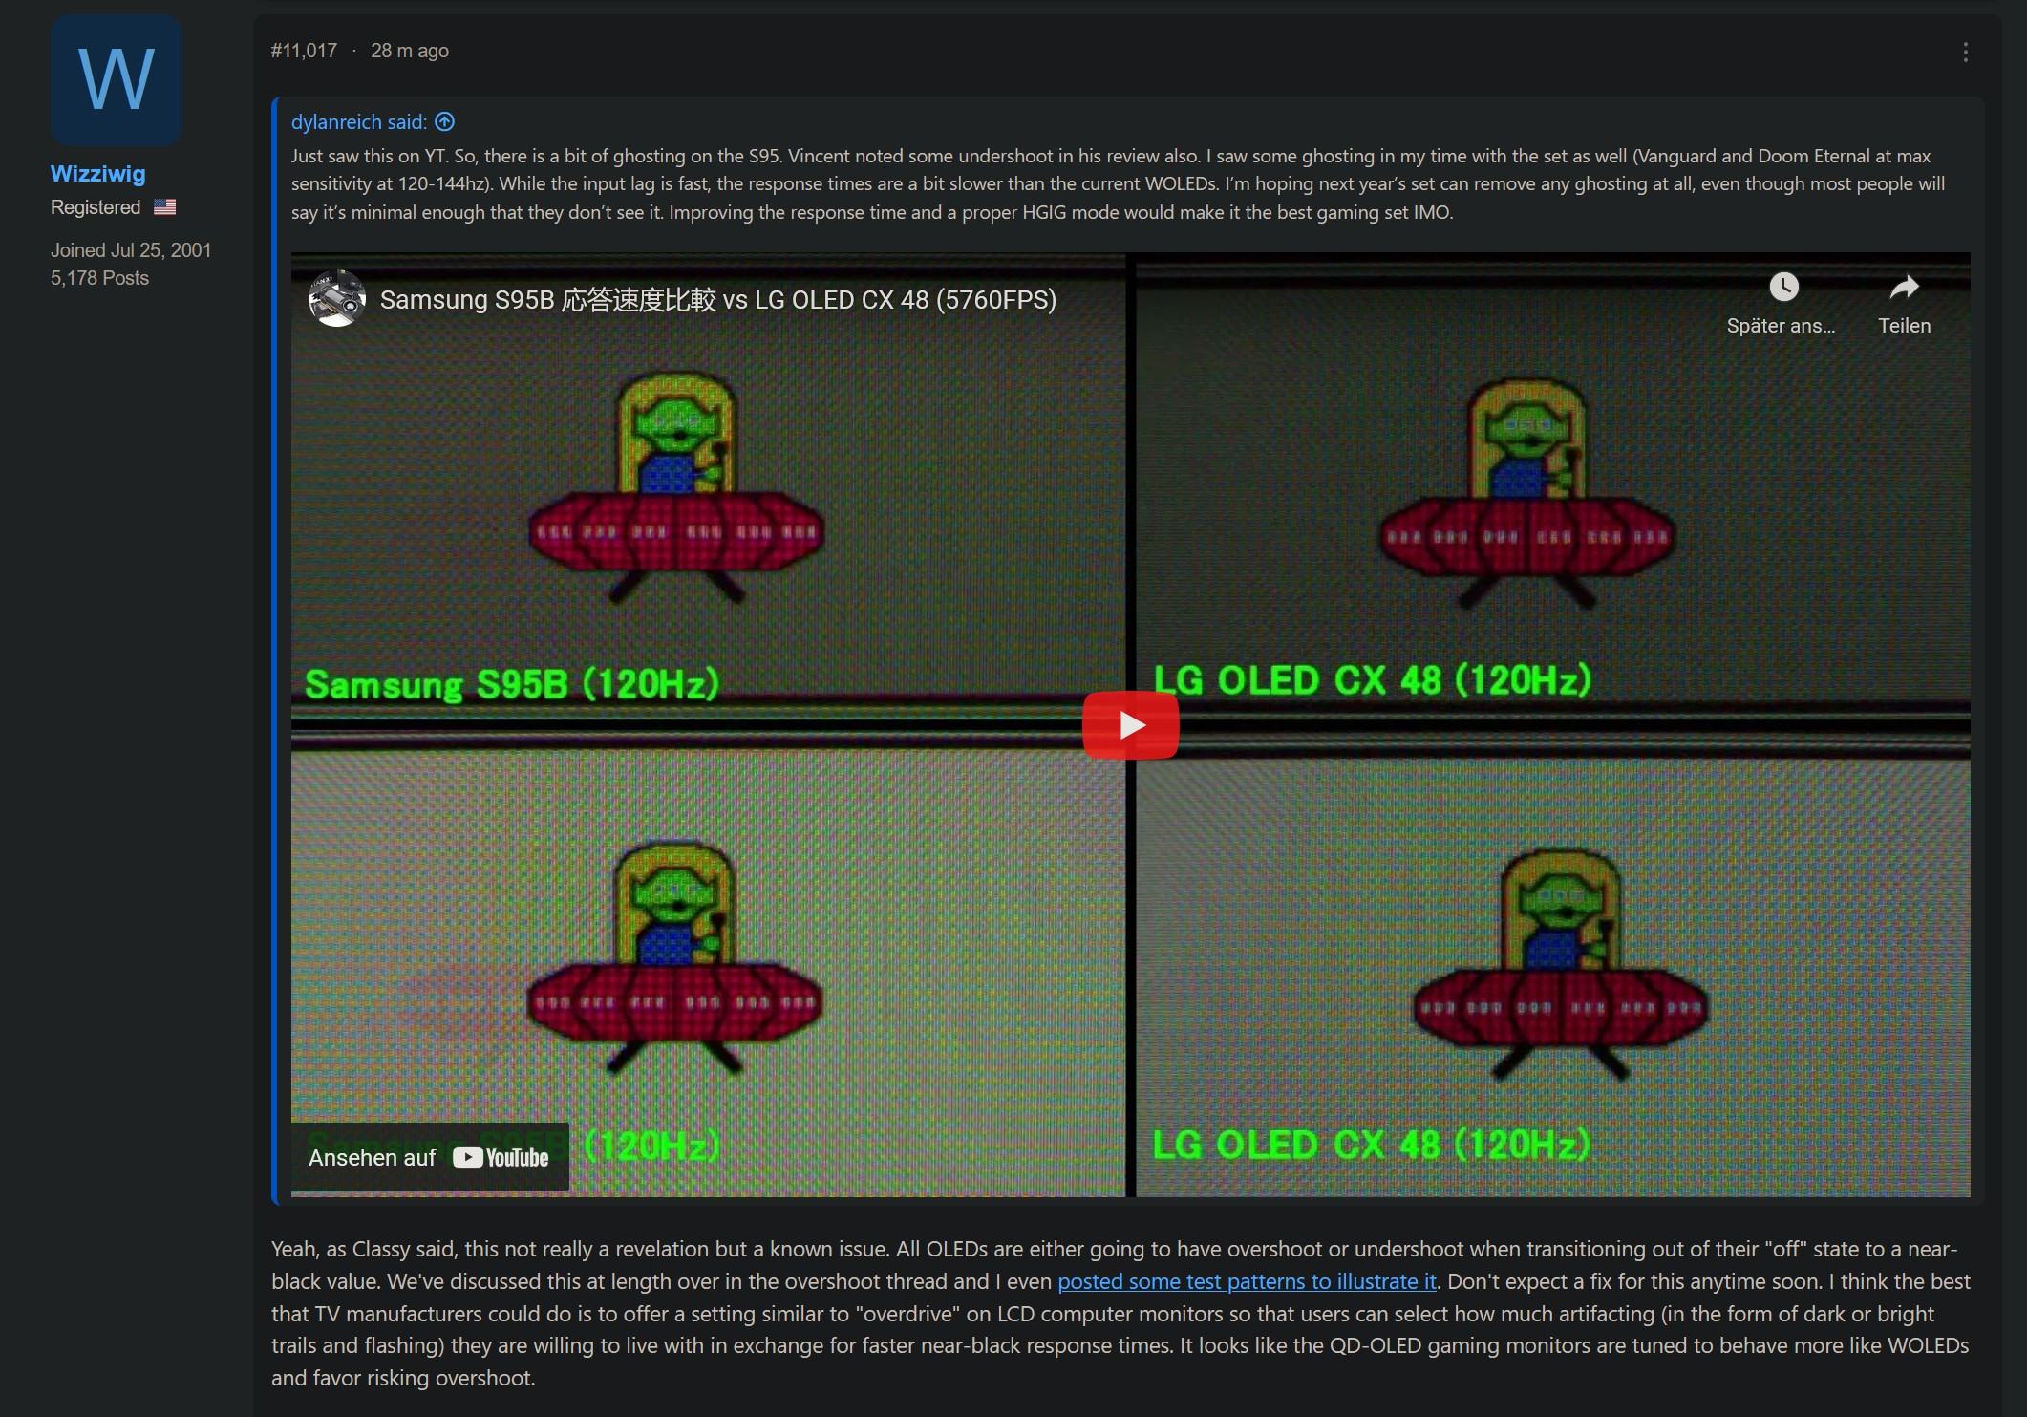The width and height of the screenshot is (2027, 1417).
Task: Open Wizziwig's avatar profile picture
Action: pos(116,79)
